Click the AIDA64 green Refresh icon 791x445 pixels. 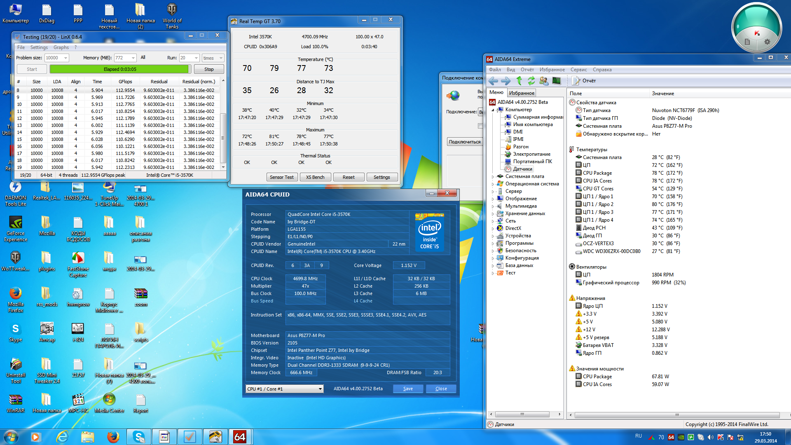[531, 81]
